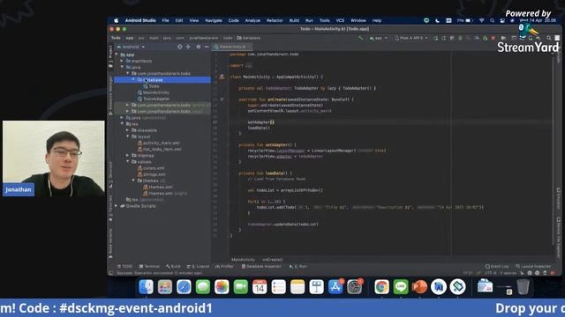This screenshot has width=565, height=317.
Task: Click the expand-all icon in Project panel
Action: tap(188, 47)
